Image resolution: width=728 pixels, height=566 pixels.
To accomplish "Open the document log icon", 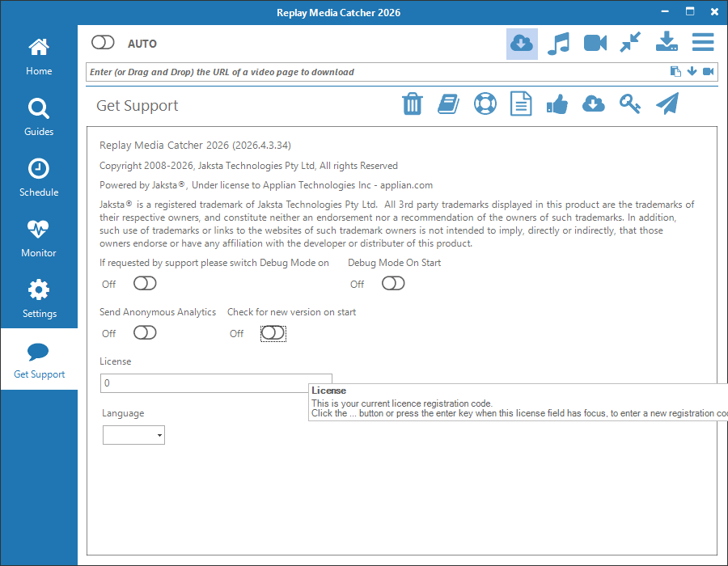I will pos(521,103).
